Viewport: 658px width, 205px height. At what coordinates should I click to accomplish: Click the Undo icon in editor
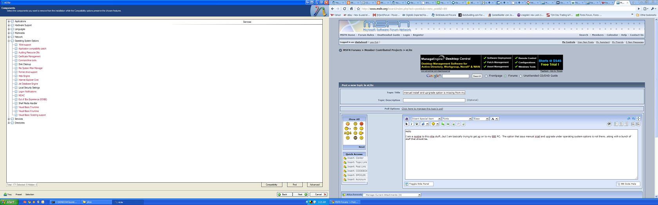pos(629,119)
